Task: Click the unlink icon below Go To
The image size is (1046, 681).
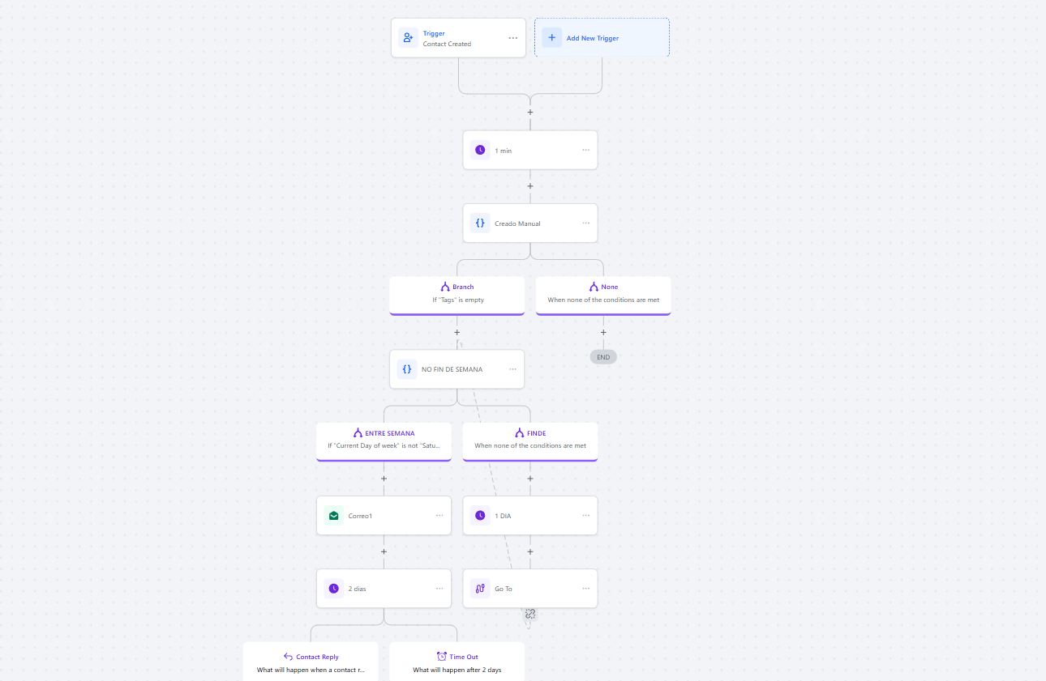Action: 530,615
